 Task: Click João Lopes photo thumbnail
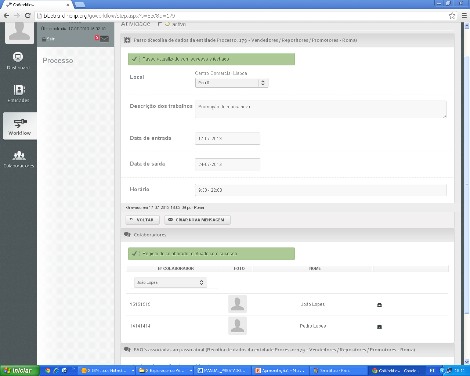[x=238, y=304]
